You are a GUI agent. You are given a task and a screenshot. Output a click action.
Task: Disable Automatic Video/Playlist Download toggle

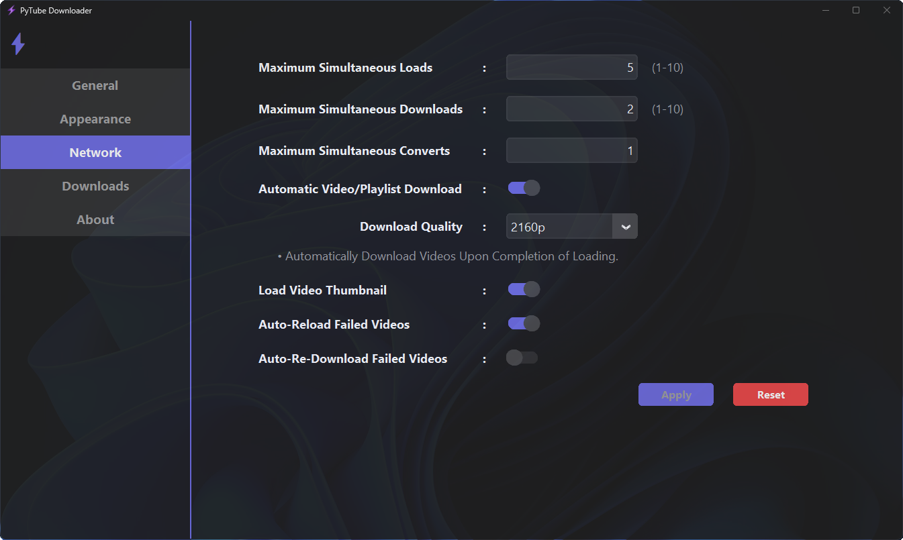pos(524,188)
